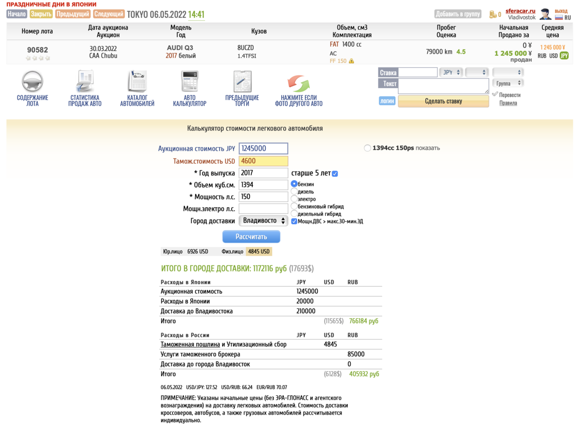Viewport: 582px width, 448px height.
Task: Click the Russian flag language icon
Action: pyautogui.click(x=559, y=17)
